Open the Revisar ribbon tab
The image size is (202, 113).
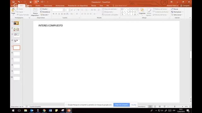(x=94, y=6)
